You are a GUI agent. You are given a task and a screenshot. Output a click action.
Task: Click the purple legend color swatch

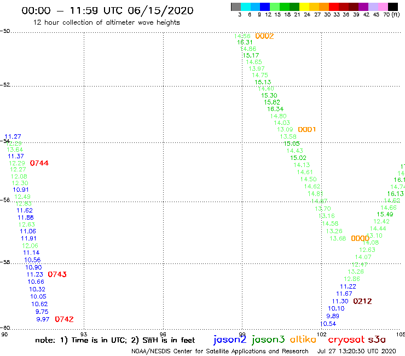pos(363,7)
